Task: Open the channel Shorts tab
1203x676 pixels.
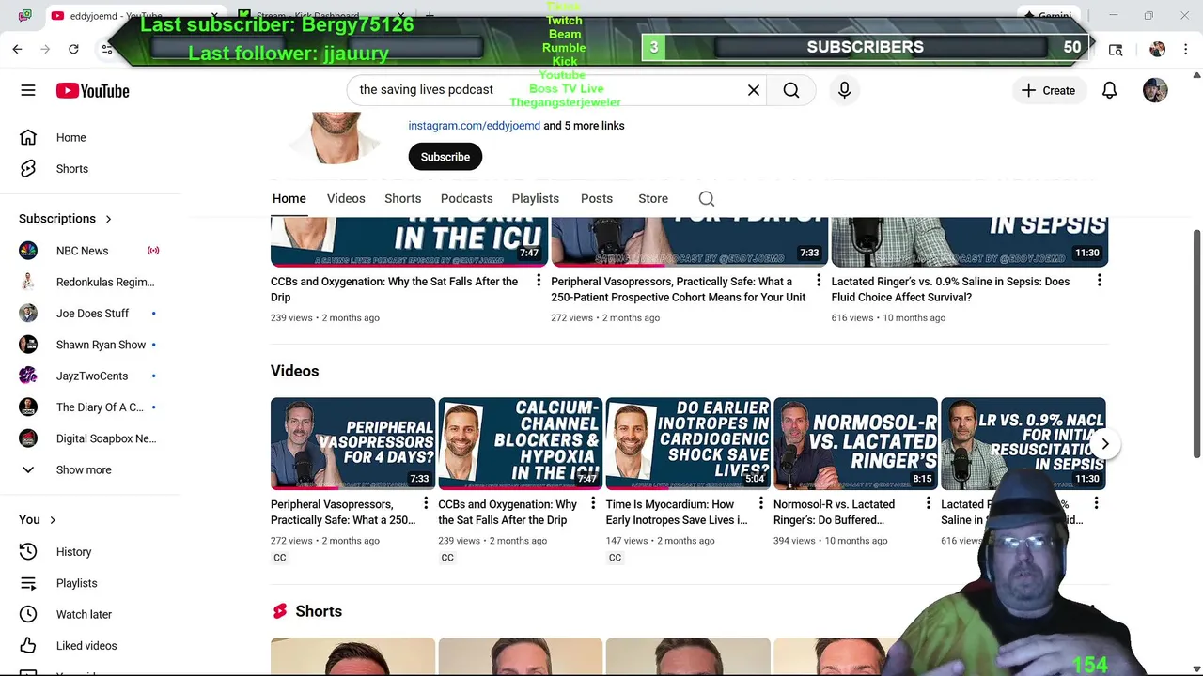Action: tap(402, 199)
